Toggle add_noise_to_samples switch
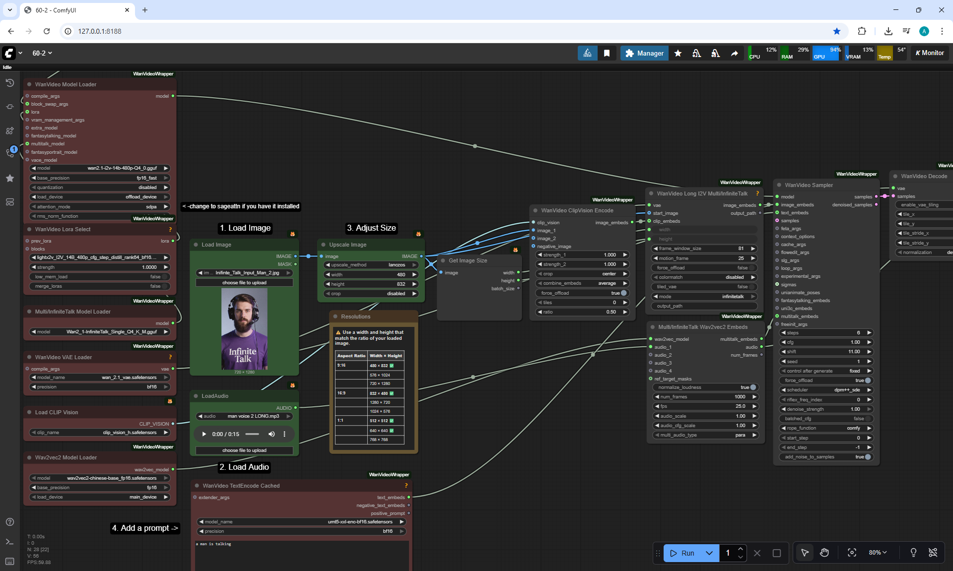Screen dimensions: 953x571 (x=867, y=457)
